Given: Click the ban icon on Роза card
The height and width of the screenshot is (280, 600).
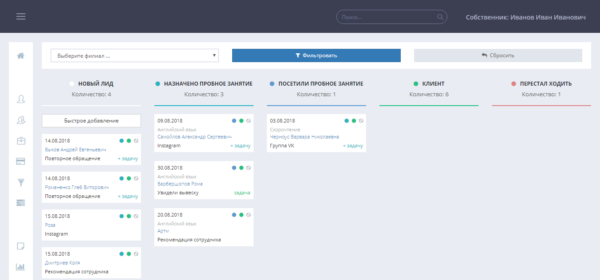Looking at the screenshot, I should tap(136, 216).
